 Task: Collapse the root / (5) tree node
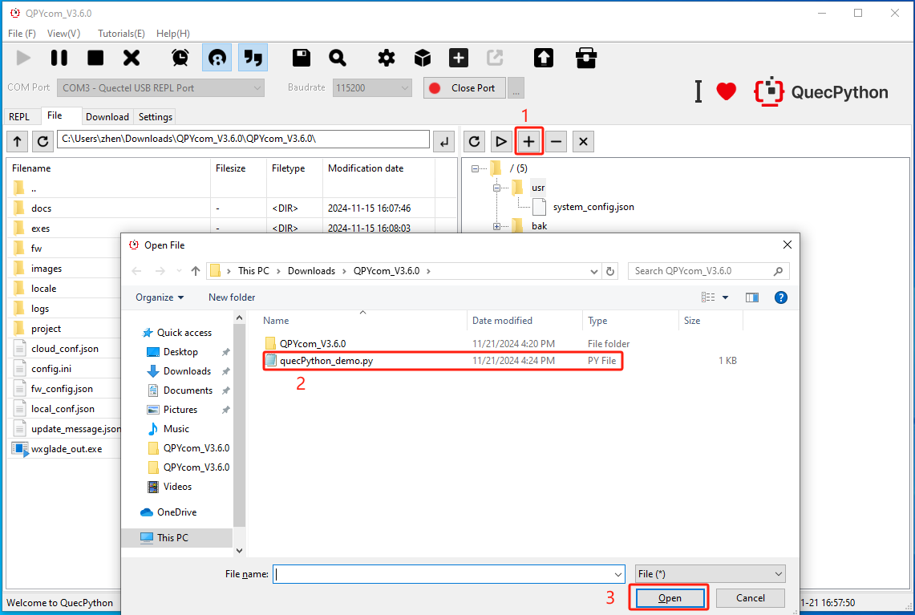click(x=475, y=168)
